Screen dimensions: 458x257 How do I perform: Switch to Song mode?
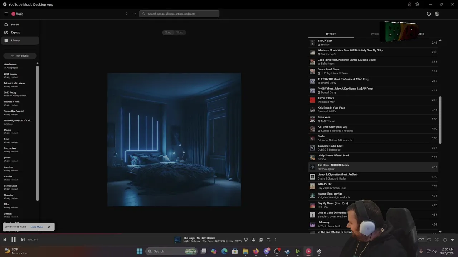(x=168, y=32)
